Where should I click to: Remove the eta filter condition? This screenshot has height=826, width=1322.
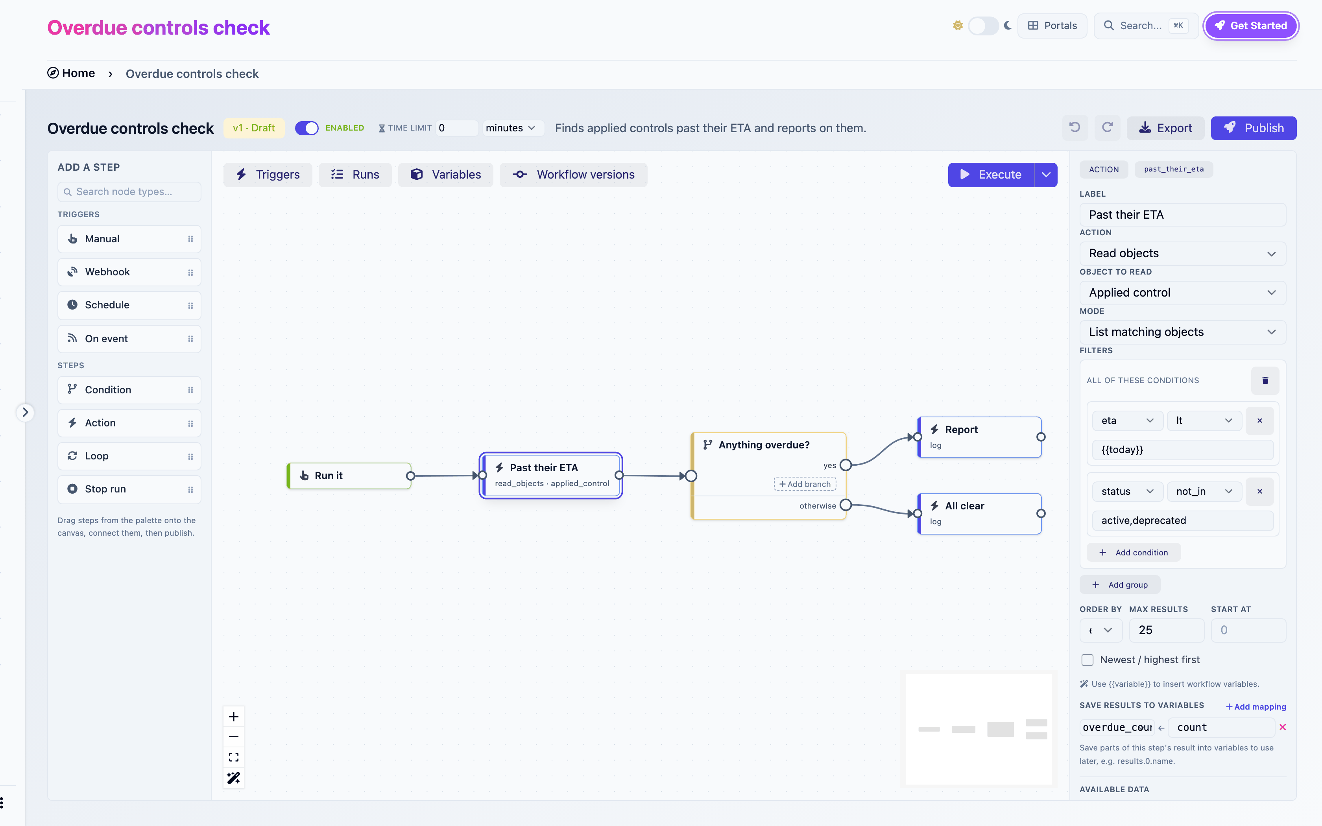pyautogui.click(x=1260, y=420)
